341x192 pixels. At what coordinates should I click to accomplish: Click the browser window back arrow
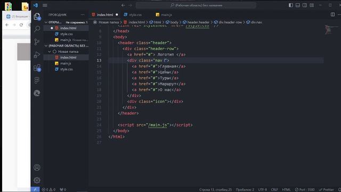pos(7,25)
